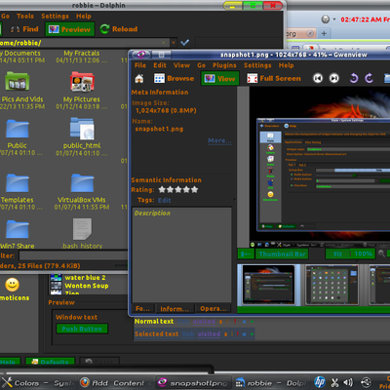
Task: Click the Dolphin location path field
Action: [x=85, y=43]
